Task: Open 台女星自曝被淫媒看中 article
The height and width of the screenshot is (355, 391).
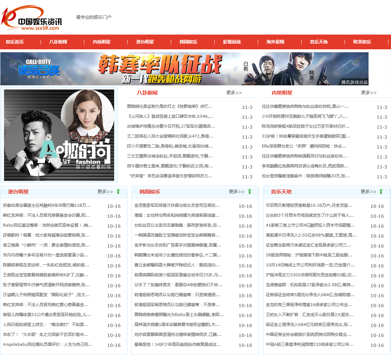Action: pyautogui.click(x=306, y=176)
